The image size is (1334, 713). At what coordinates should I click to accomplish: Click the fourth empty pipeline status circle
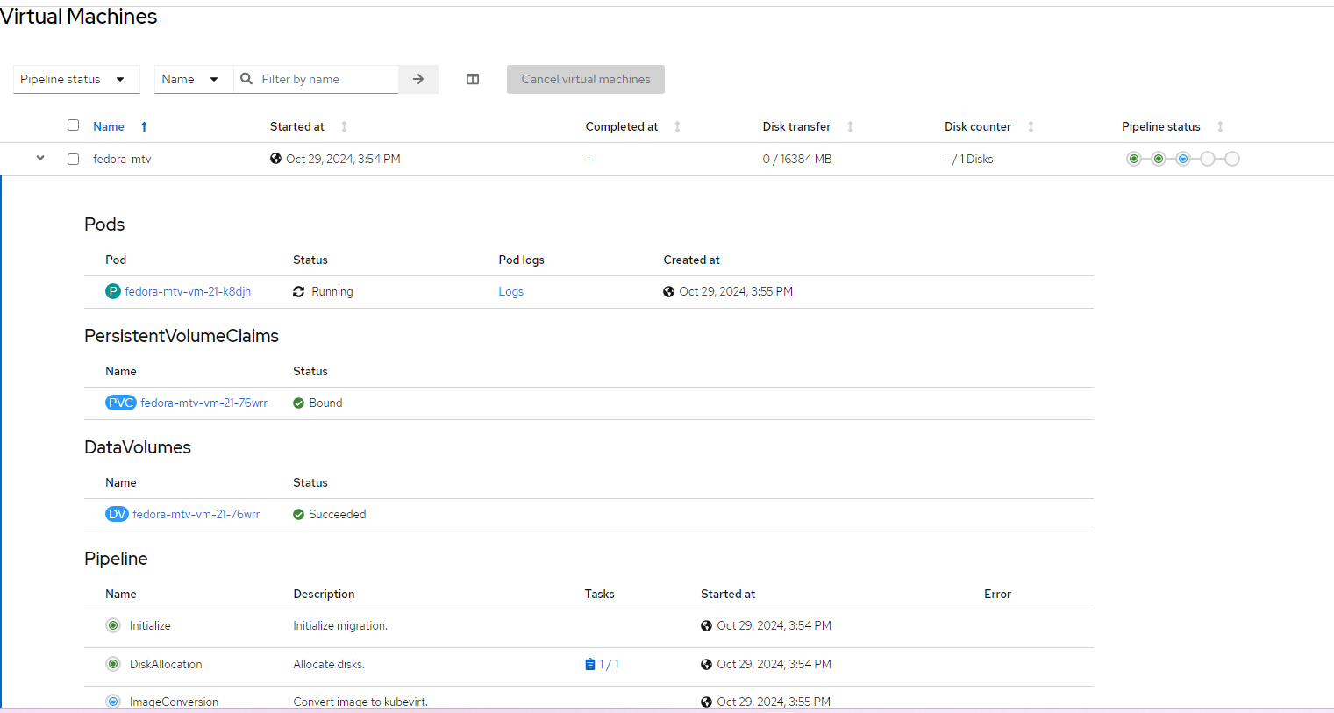point(1208,159)
